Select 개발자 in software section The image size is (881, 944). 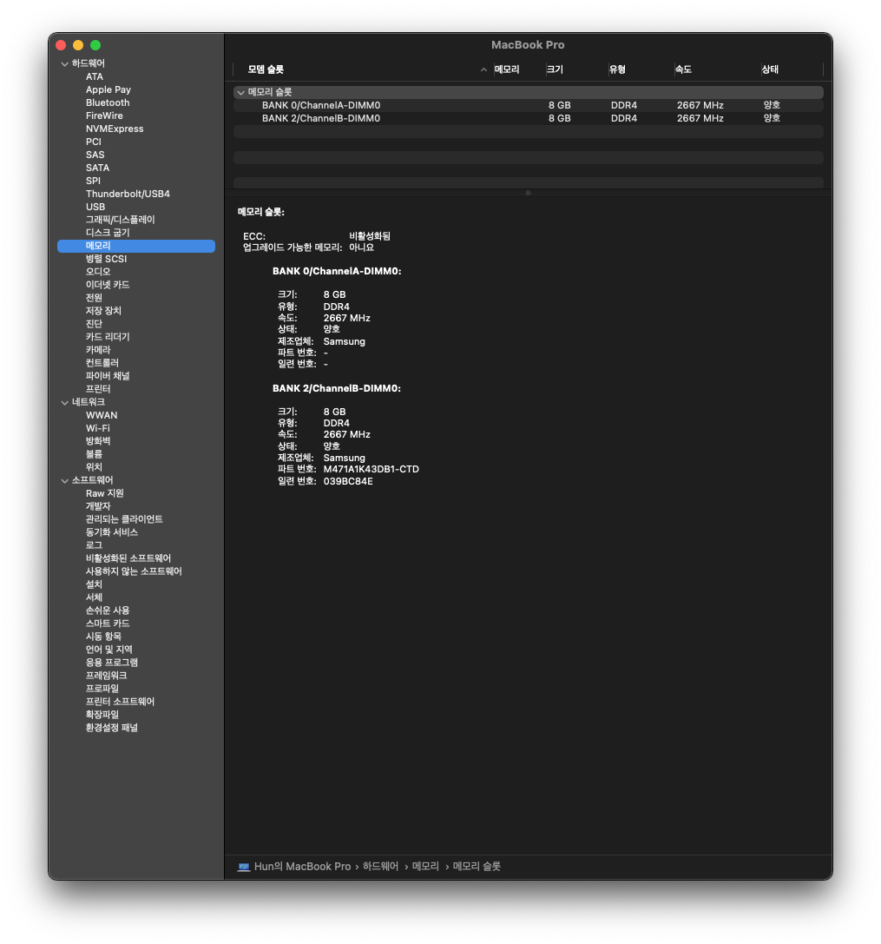click(98, 506)
